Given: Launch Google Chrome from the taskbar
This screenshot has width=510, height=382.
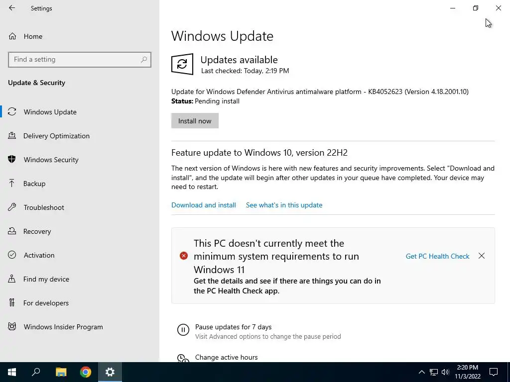Looking at the screenshot, I should [x=86, y=372].
